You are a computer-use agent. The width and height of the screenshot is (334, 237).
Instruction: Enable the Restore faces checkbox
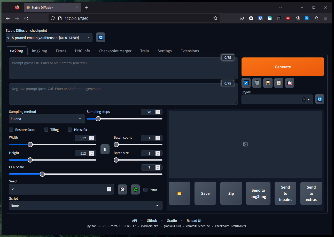click(11, 130)
